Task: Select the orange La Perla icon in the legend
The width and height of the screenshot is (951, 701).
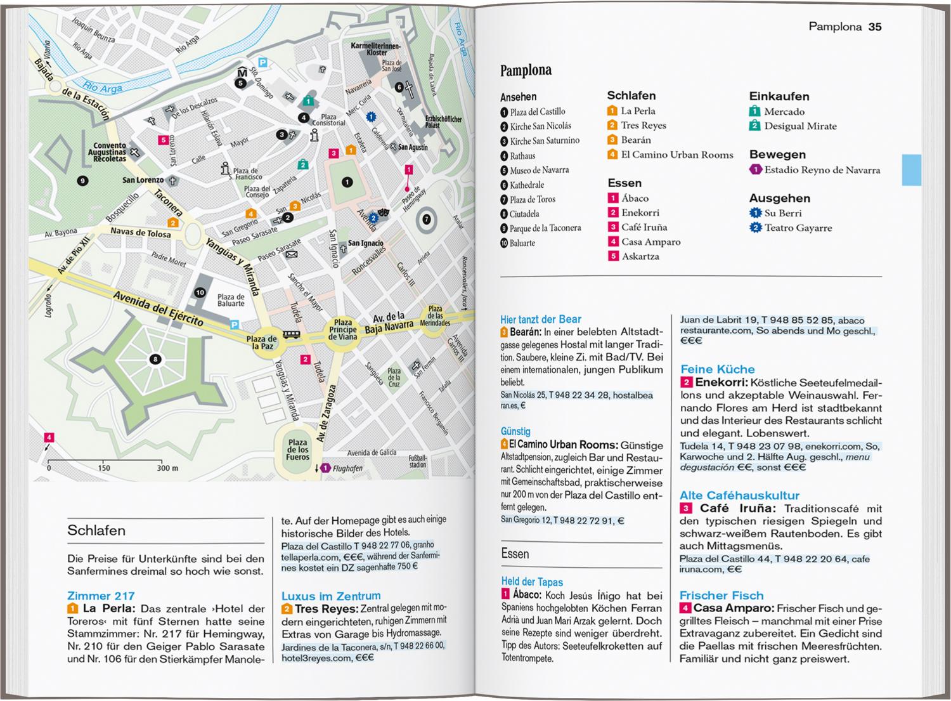Action: [x=612, y=111]
